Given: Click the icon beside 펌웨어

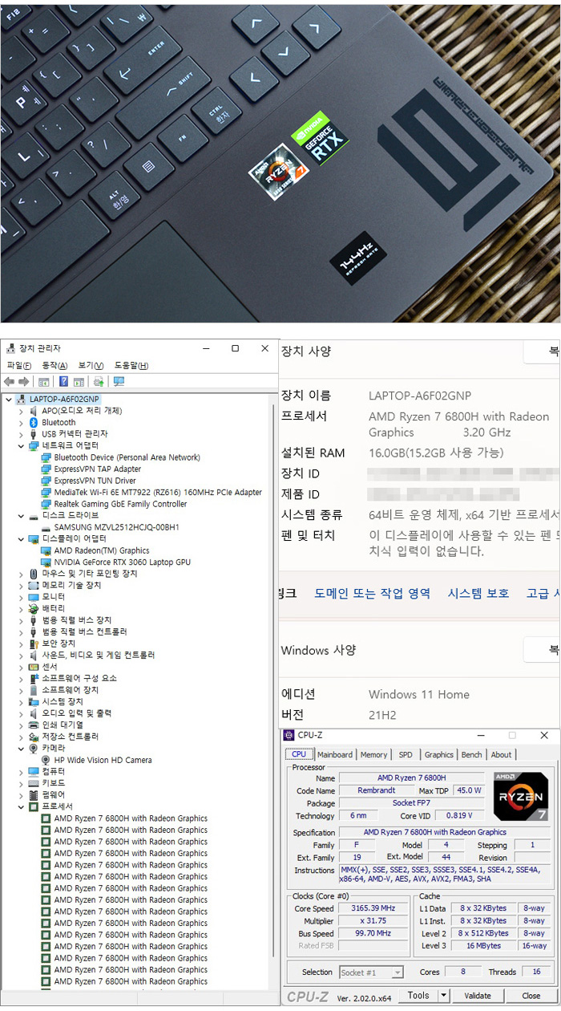Looking at the screenshot, I should (x=34, y=794).
